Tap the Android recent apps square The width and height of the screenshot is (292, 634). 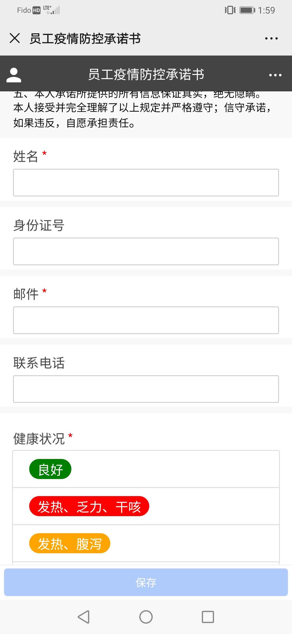[x=208, y=617]
